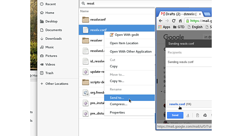Go to Downloads in sidebar
242x136 pixels.
(x=53, y=39)
